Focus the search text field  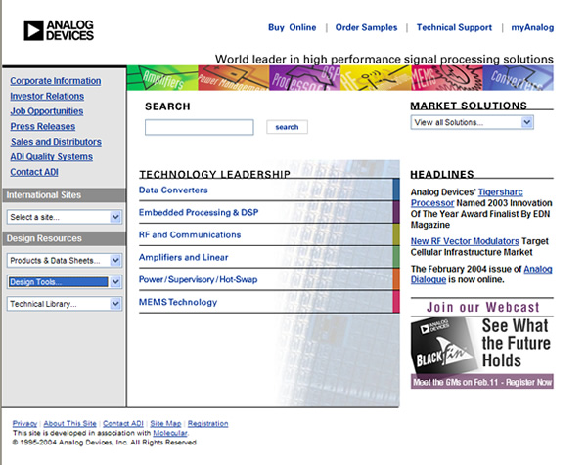pos(200,127)
